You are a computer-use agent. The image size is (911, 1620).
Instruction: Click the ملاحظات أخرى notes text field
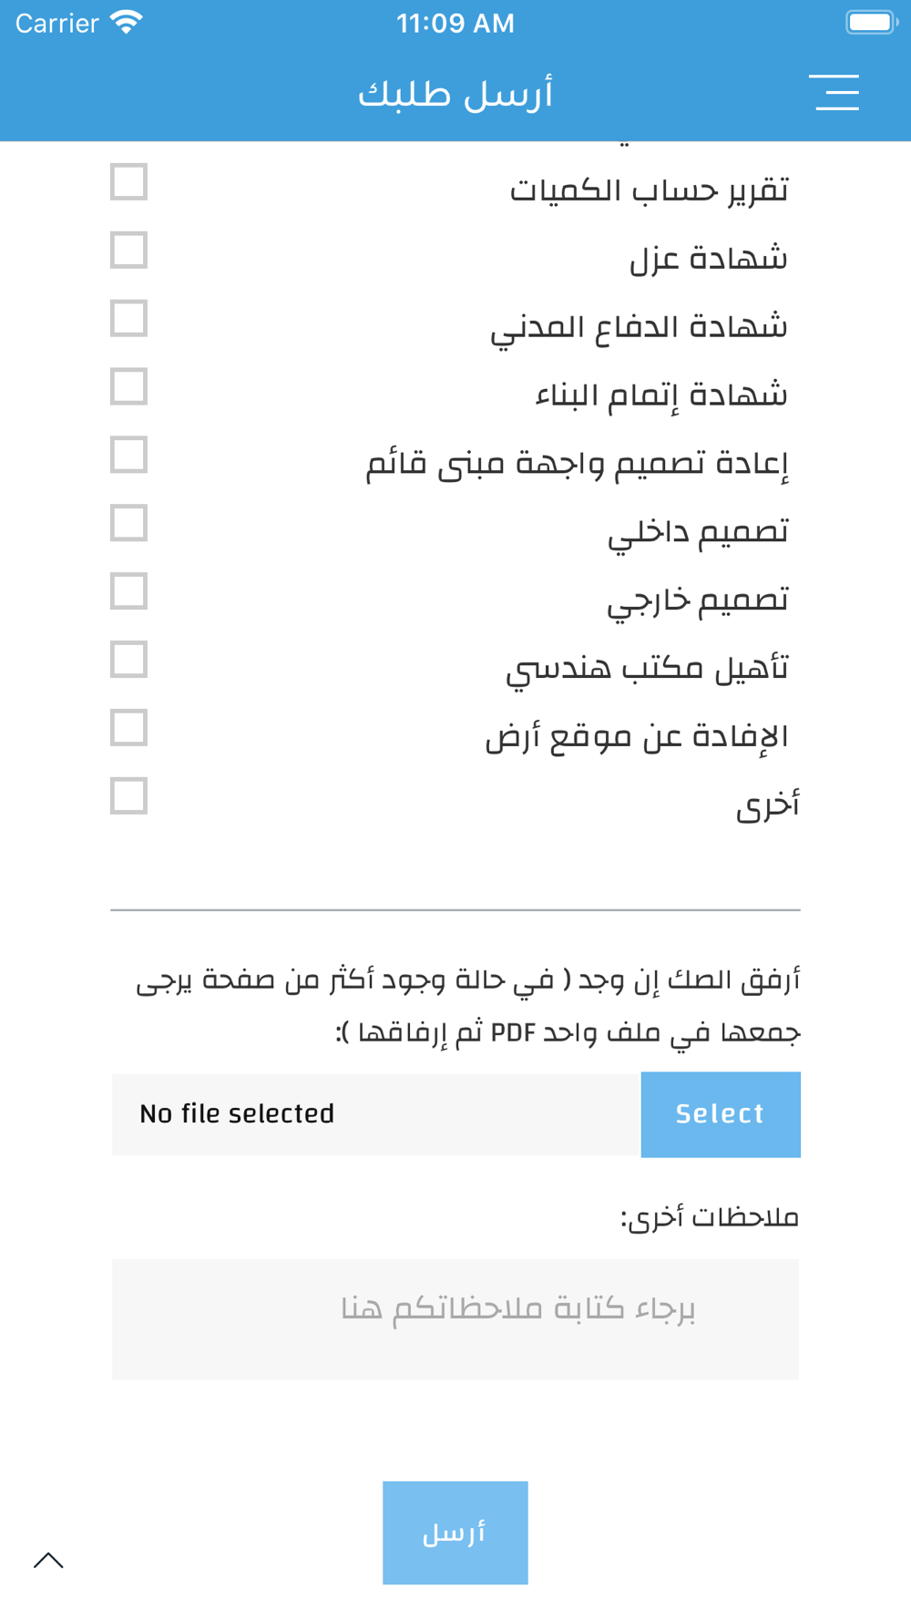455,1319
